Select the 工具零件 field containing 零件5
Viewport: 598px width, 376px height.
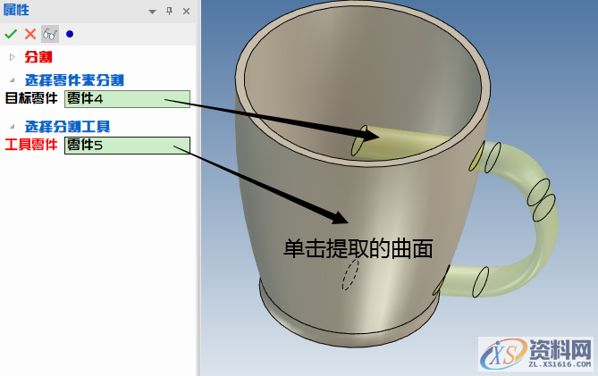(128, 146)
